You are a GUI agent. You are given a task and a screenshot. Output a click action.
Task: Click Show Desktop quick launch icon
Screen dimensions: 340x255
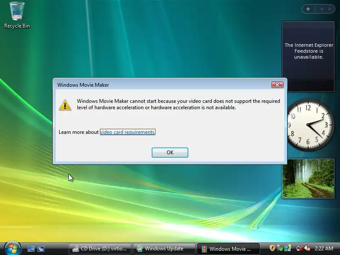click(31, 249)
